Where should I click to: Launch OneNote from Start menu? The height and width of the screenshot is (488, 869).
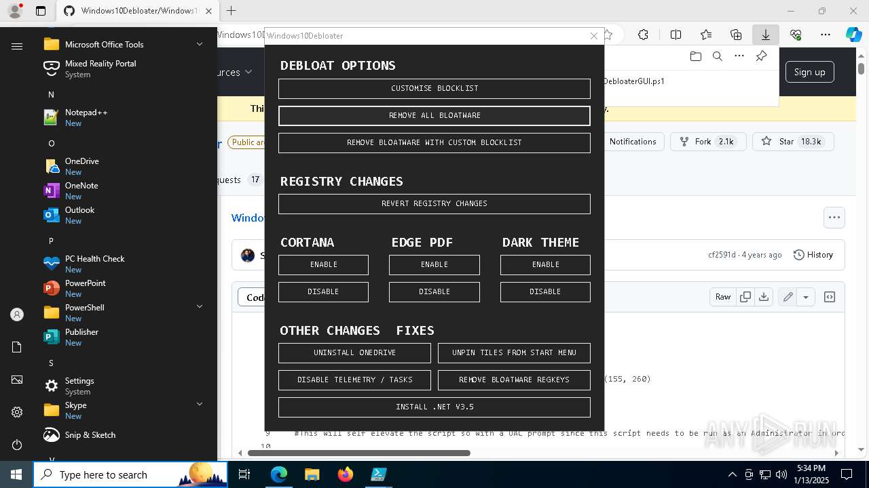coord(125,190)
